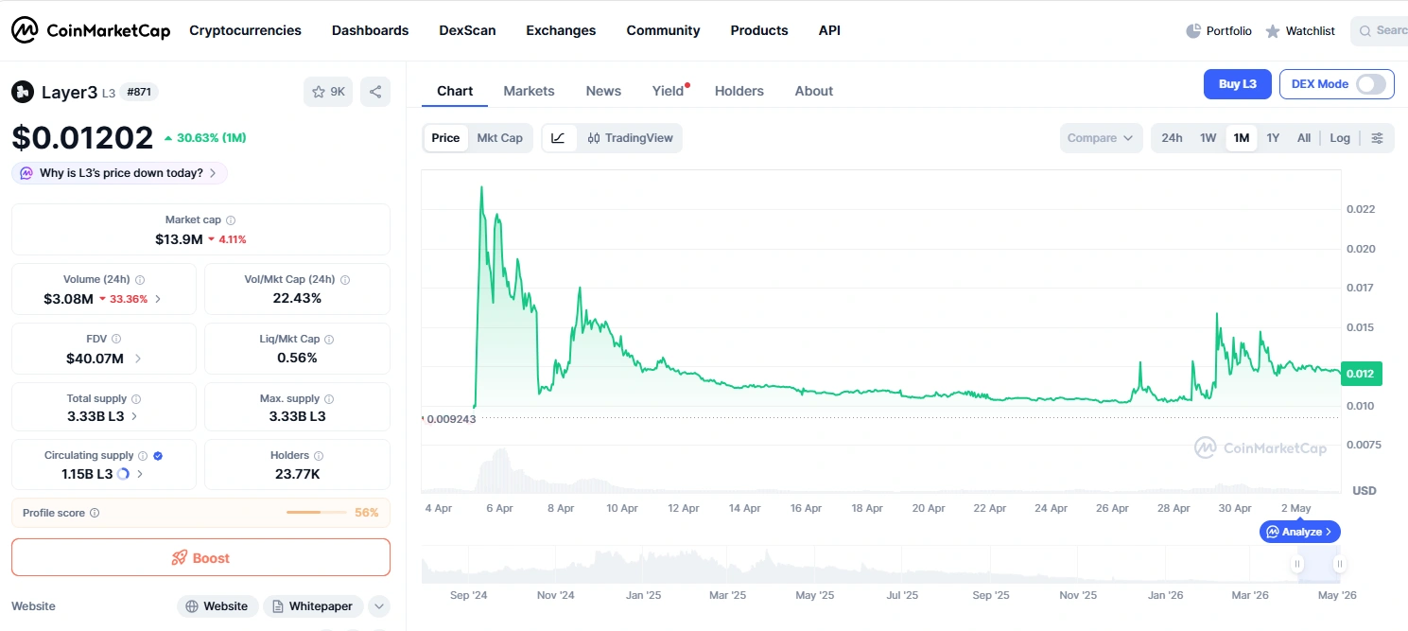Click the search magnifier field
The width and height of the screenshot is (1408, 631).
(1380, 31)
